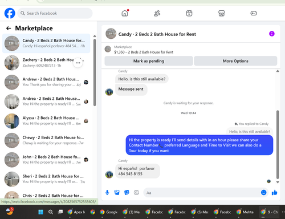Click the Facebook logo

[x=10, y=13]
